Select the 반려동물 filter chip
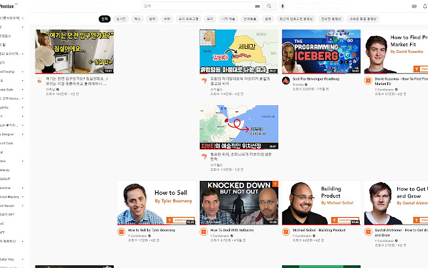The height and width of the screenshot is (268, 428). 249,19
